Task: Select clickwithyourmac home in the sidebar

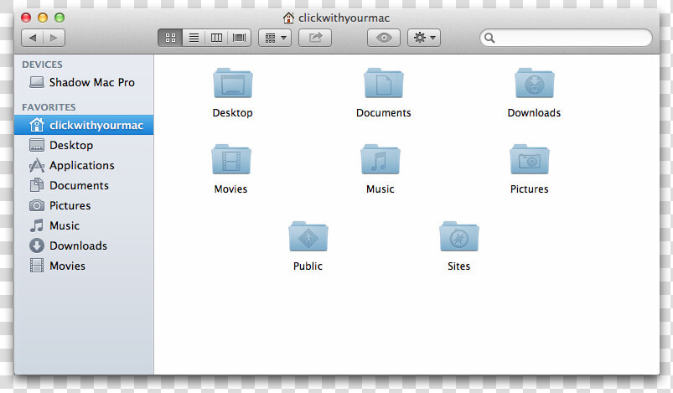Action: coord(84,125)
